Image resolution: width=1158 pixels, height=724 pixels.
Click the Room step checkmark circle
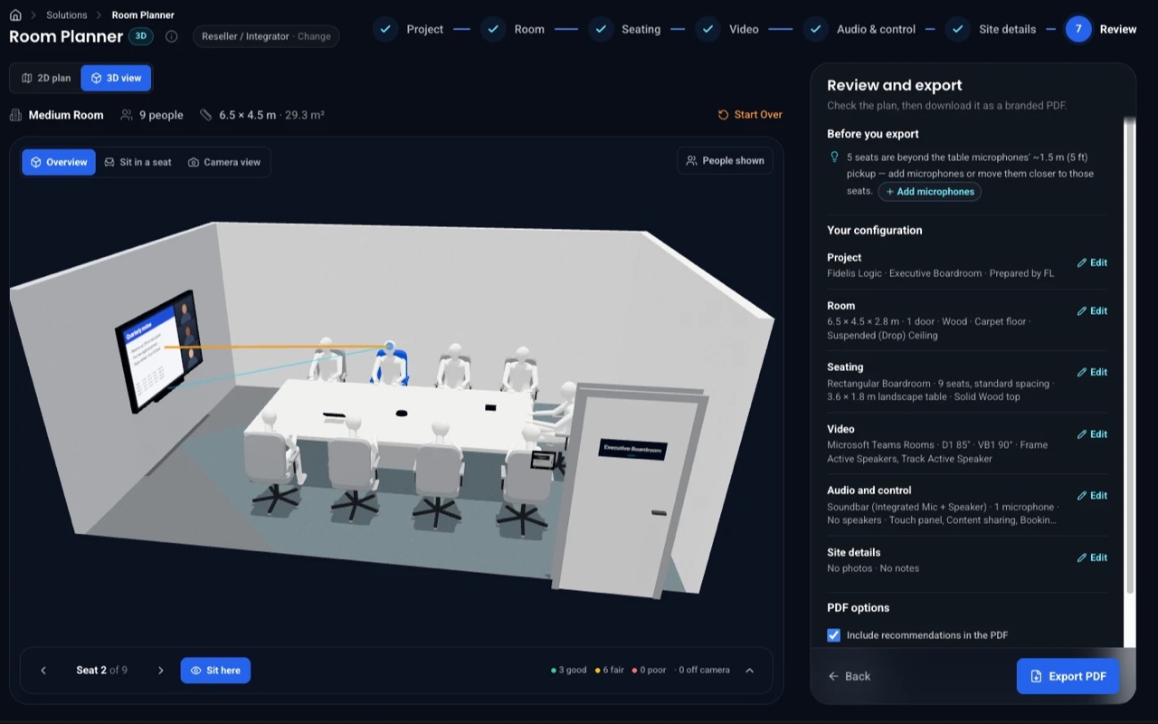point(493,29)
